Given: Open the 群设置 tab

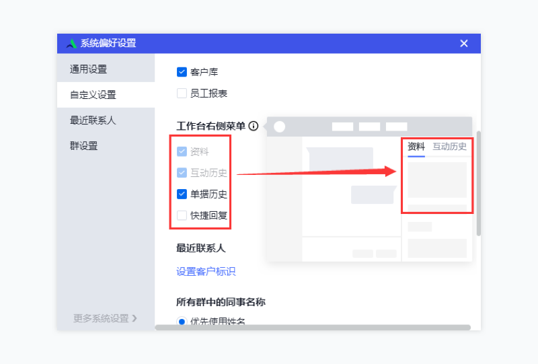Looking at the screenshot, I should tap(106, 145).
